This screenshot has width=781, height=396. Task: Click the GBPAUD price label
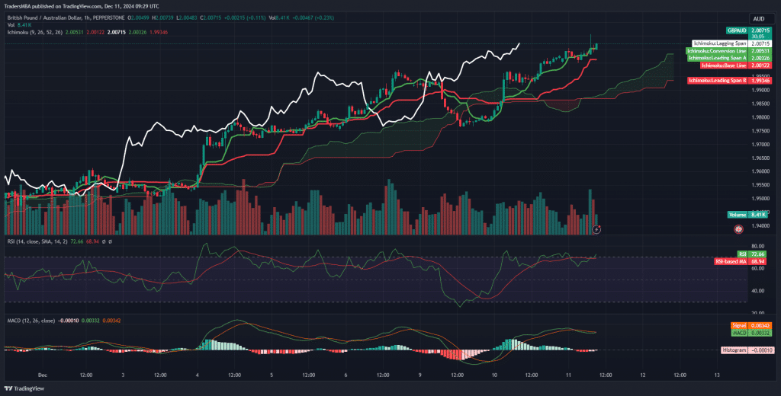[x=736, y=30]
